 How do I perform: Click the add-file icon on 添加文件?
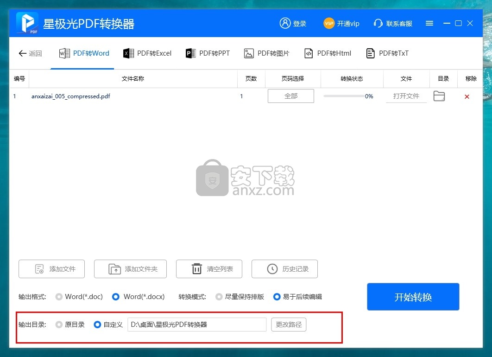(x=39, y=269)
